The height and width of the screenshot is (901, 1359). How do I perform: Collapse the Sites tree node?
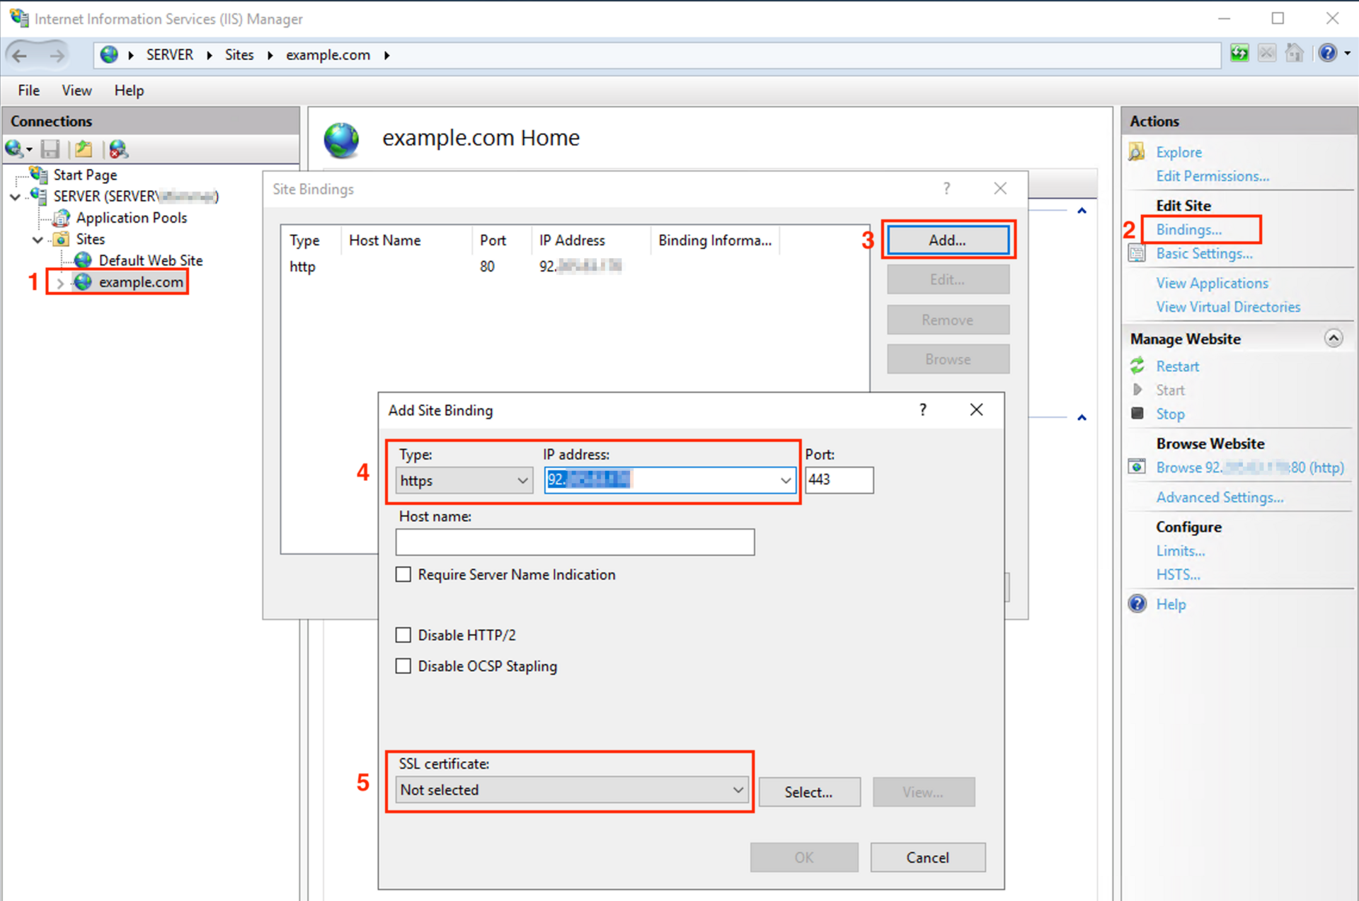point(38,240)
